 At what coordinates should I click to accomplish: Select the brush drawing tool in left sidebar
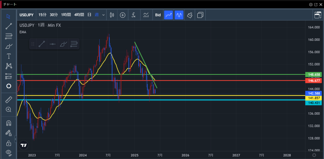pos(9,46)
